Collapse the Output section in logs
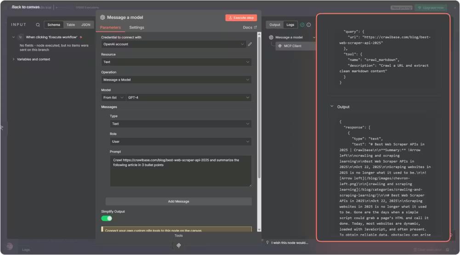Image resolution: width=460 pixels, height=255 pixels. [x=332, y=107]
